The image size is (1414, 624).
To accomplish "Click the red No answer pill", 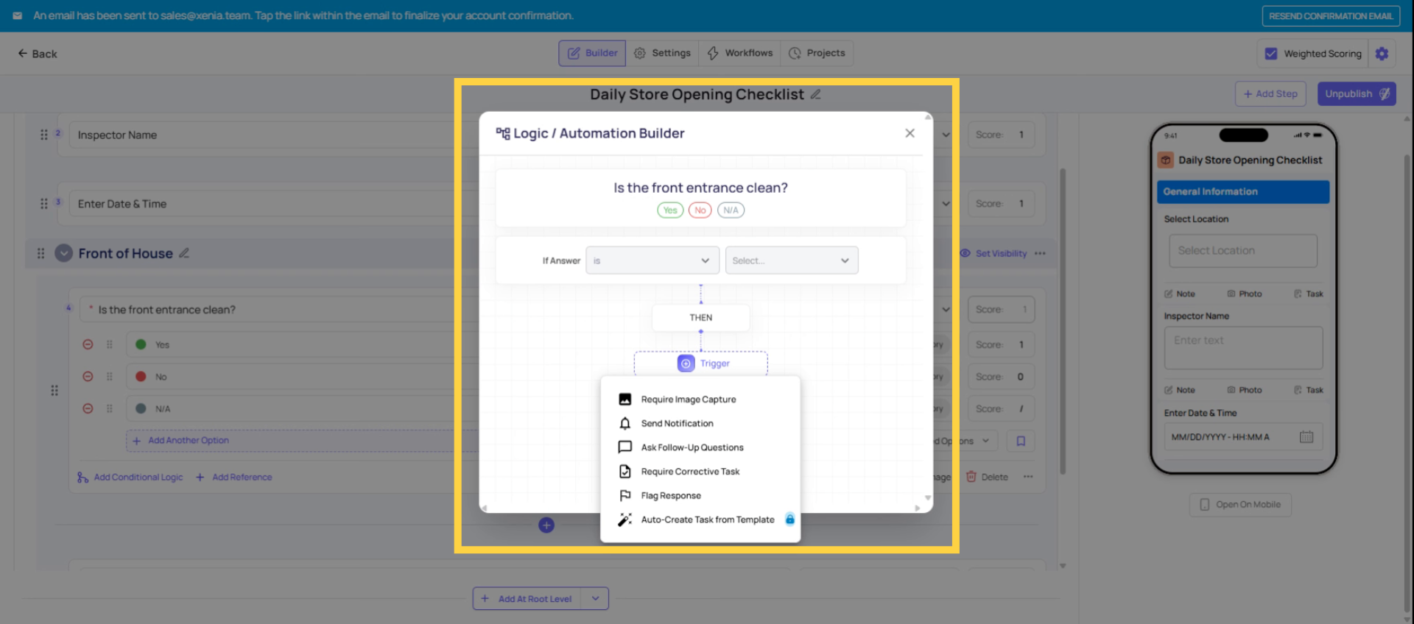I will pyautogui.click(x=700, y=210).
